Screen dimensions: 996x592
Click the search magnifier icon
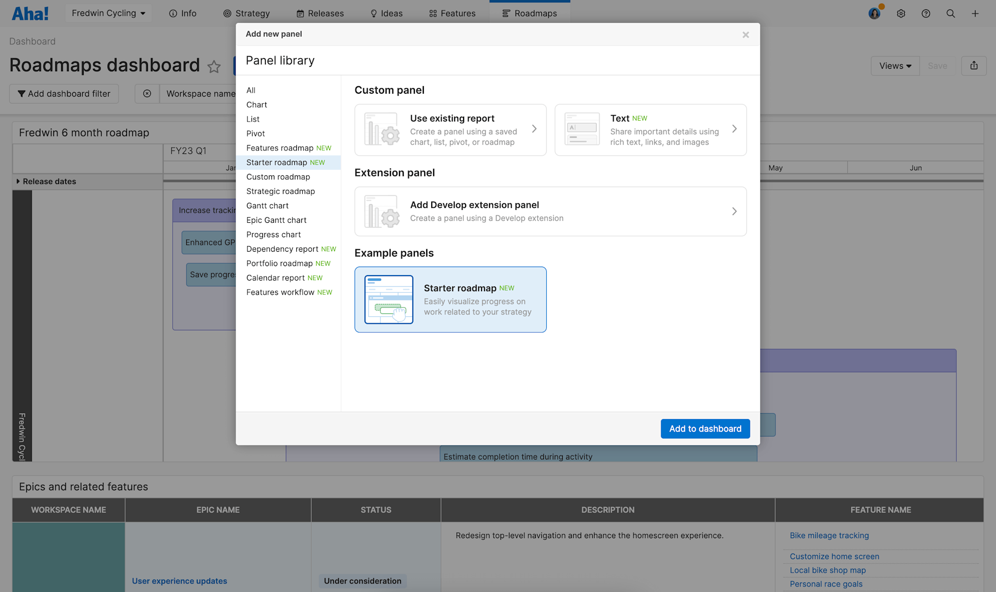tap(951, 13)
